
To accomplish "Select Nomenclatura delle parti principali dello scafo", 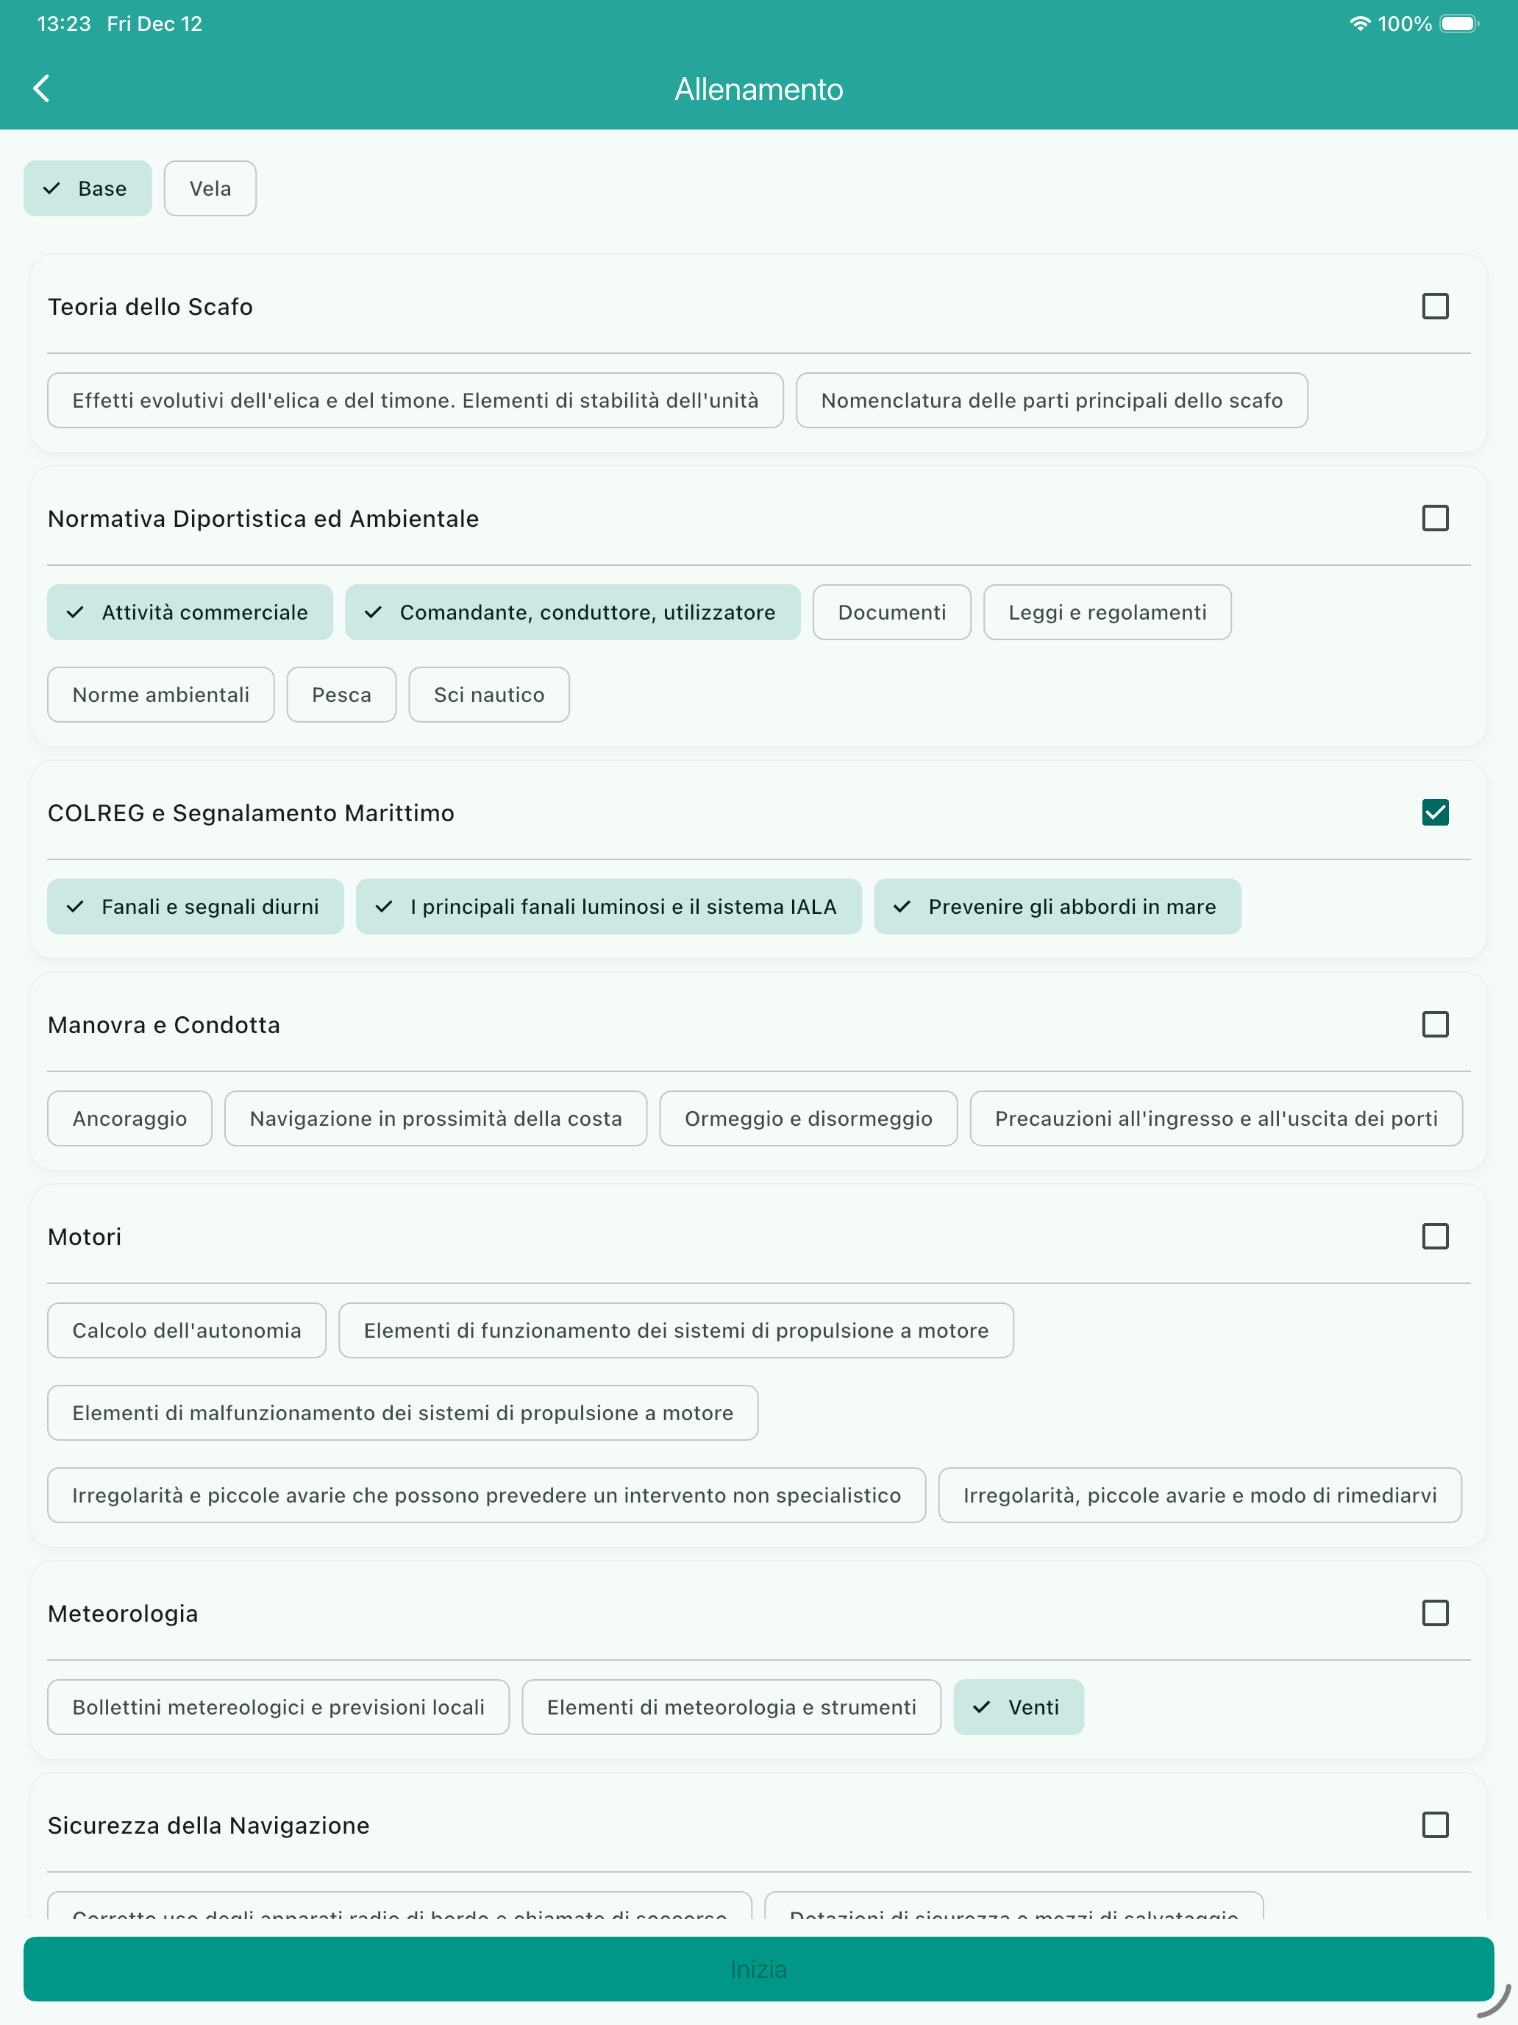I will pyautogui.click(x=1052, y=400).
